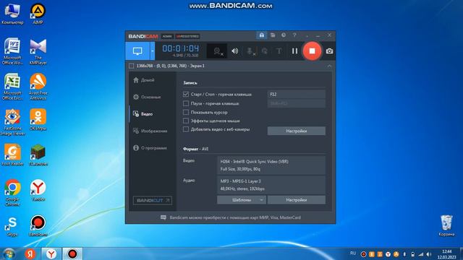Open the scheduled recording clock icon

pos(284,35)
